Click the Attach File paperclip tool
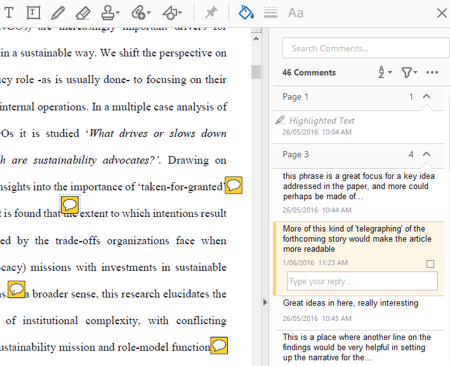 pyautogui.click(x=138, y=13)
